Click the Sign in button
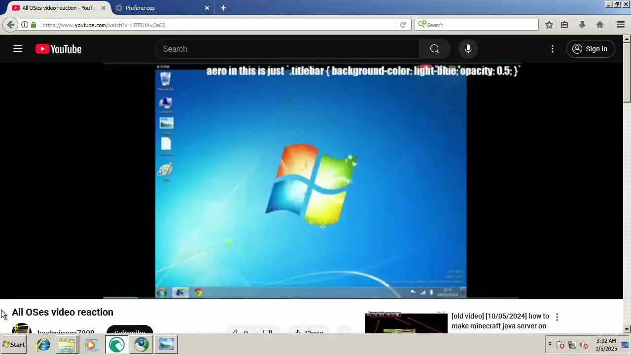The image size is (631, 355). pyautogui.click(x=591, y=49)
